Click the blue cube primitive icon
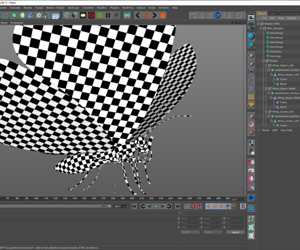The image size is (300, 250). pyautogui.click(x=31, y=15)
